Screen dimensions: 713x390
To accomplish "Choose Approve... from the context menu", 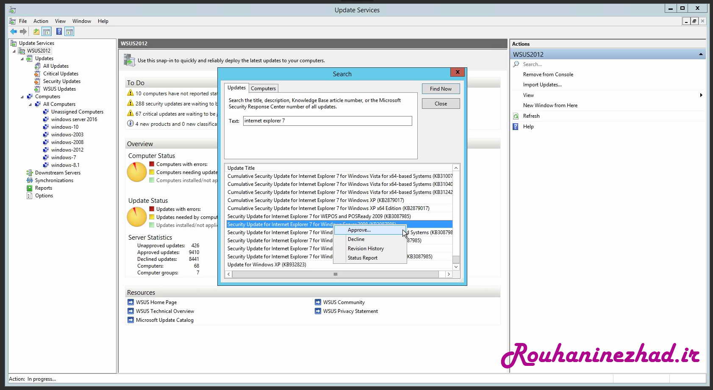I will pos(370,230).
